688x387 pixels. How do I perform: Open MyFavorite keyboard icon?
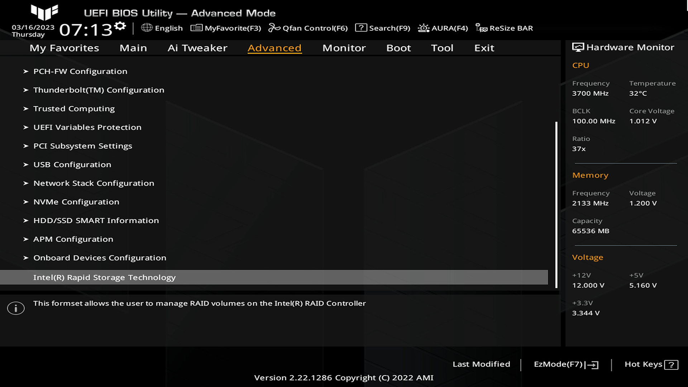pos(196,28)
